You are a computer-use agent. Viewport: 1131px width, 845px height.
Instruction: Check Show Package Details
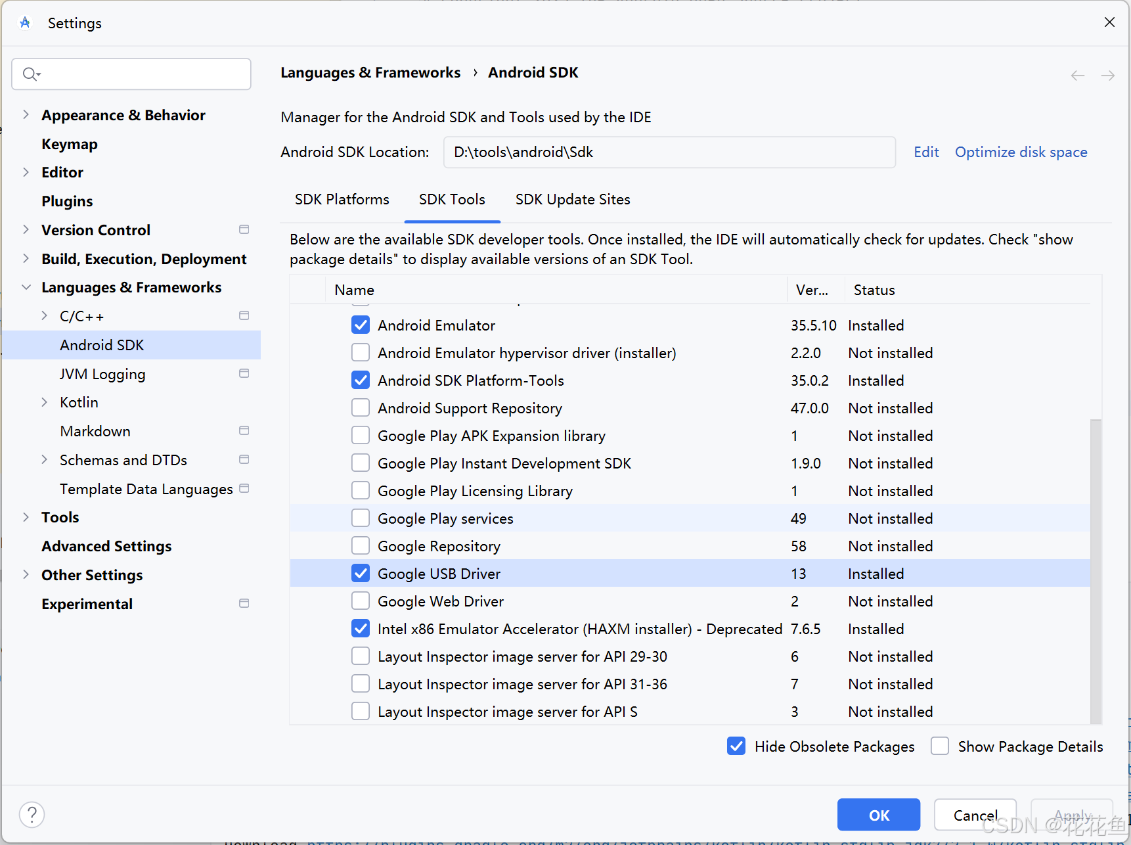coord(940,746)
